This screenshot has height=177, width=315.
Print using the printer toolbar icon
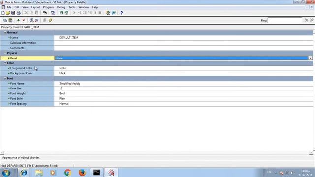(19, 13)
